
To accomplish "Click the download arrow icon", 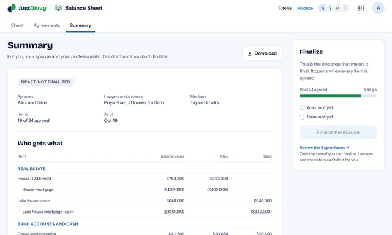I will tap(249, 53).
